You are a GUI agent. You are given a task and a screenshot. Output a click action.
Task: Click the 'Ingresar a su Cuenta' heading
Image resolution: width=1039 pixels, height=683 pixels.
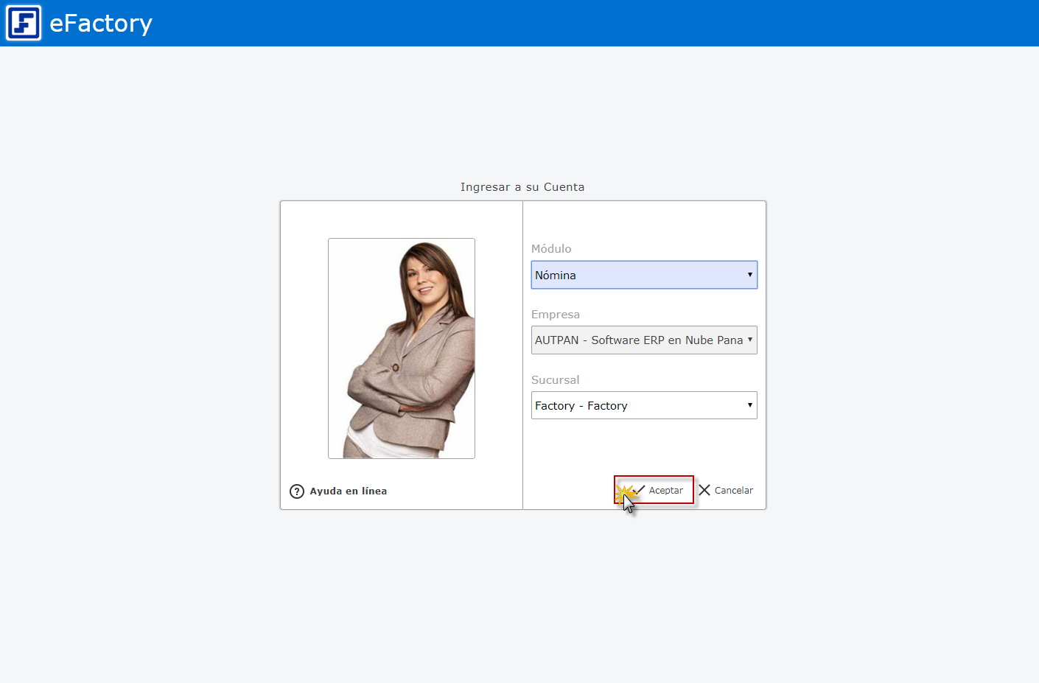coord(522,187)
